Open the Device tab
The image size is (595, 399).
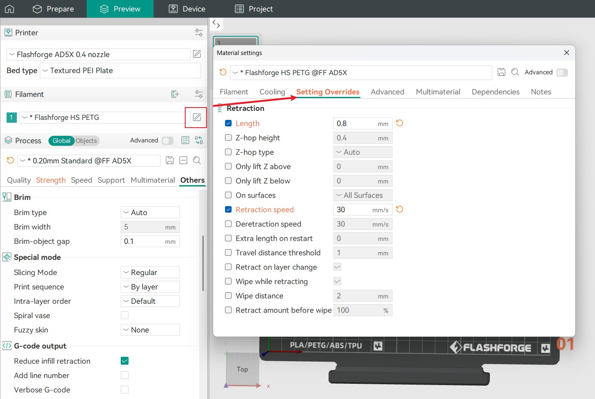click(187, 9)
